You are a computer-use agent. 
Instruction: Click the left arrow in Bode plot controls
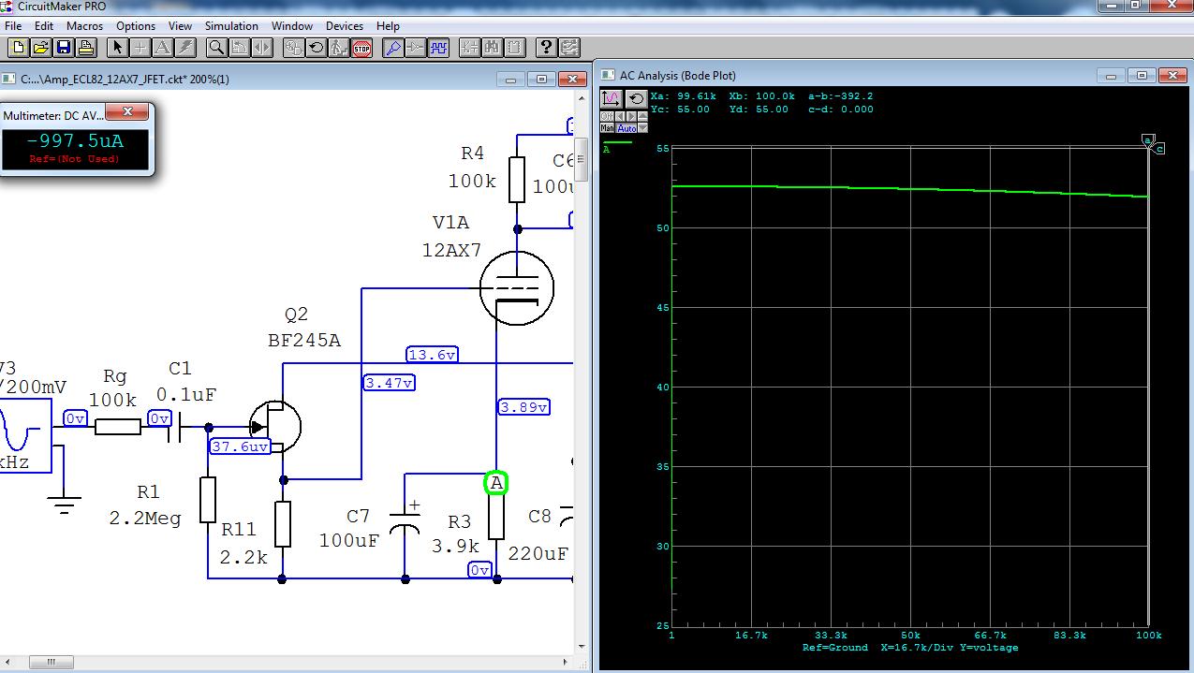tap(620, 116)
